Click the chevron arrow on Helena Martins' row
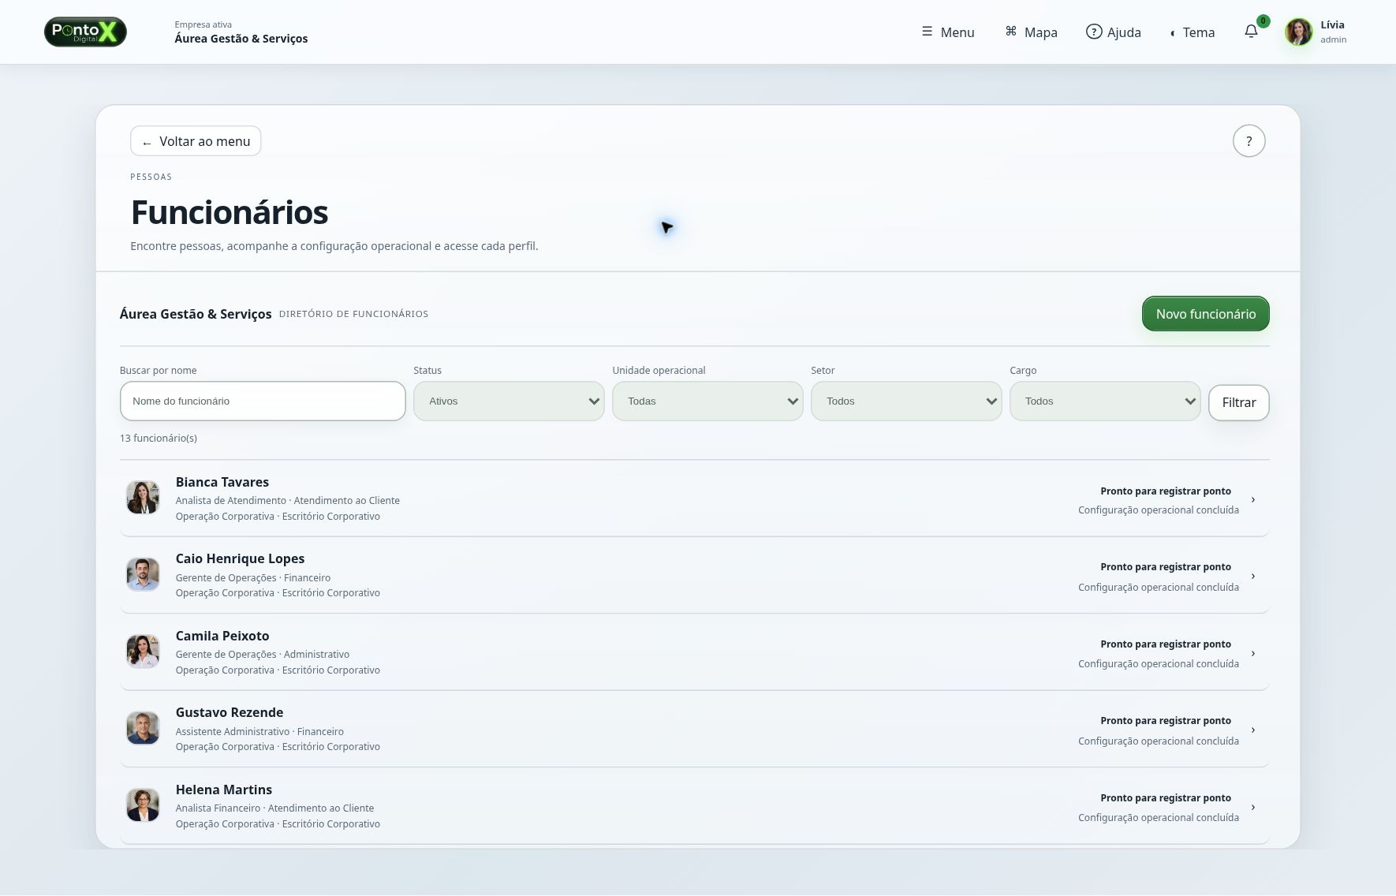Screen dimensions: 1396x896 [1252, 807]
